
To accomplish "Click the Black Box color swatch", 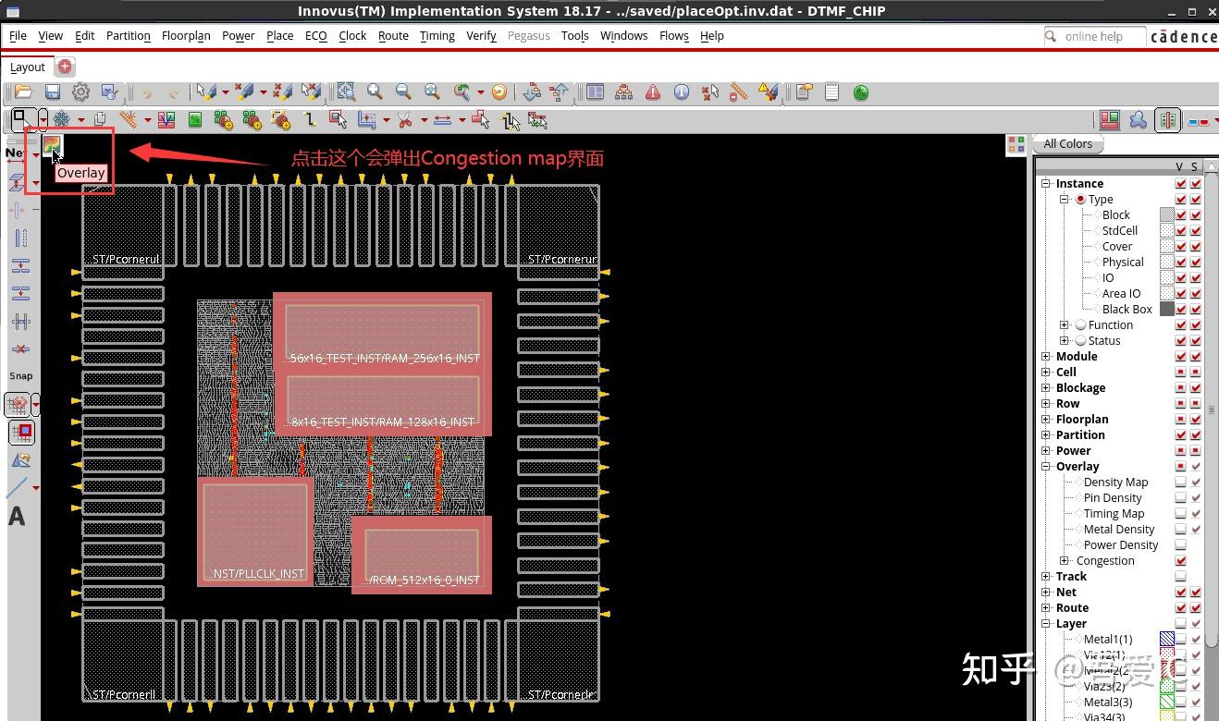I will pos(1167,310).
